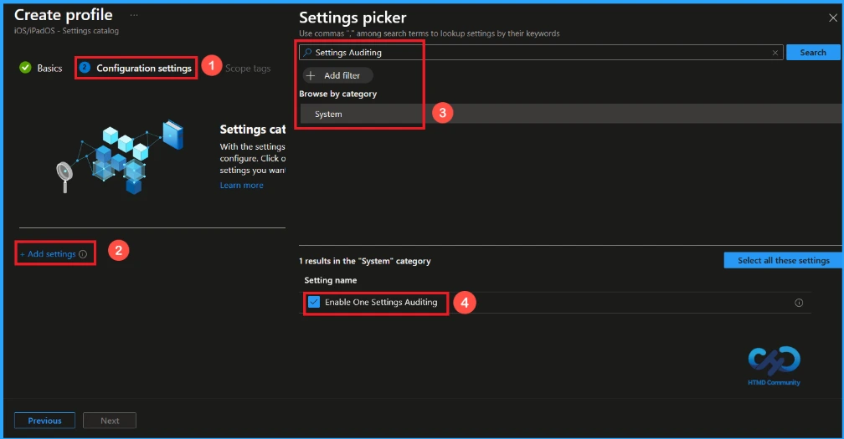Click the Search button

click(813, 53)
